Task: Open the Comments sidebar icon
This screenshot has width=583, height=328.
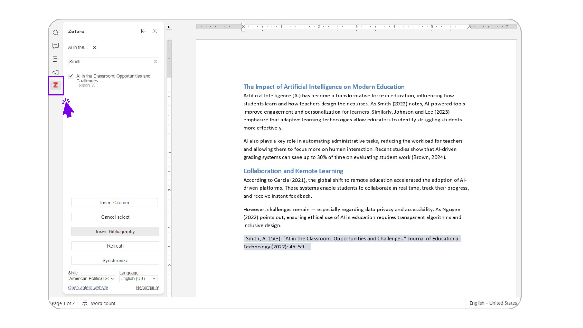Action: (x=56, y=46)
